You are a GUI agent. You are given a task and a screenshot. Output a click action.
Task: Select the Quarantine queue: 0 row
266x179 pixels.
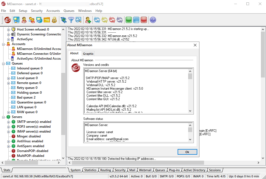coord(32,102)
